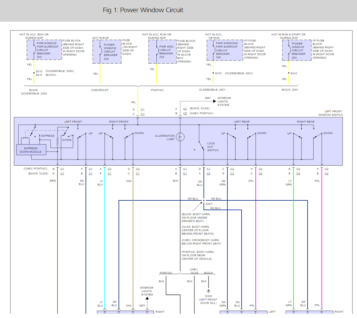Screen dimensions: 357x318
Task: Click the 'S307' splice label
Action: pyautogui.click(x=209, y=204)
